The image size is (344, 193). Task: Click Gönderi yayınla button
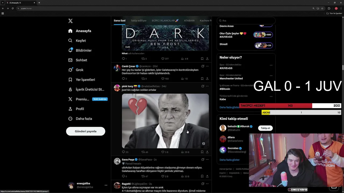[86, 131]
